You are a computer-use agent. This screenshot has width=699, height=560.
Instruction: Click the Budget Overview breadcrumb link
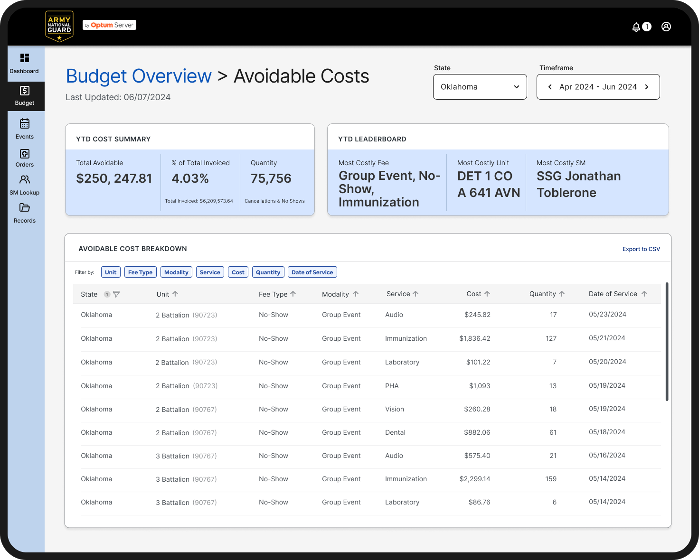[x=139, y=76]
